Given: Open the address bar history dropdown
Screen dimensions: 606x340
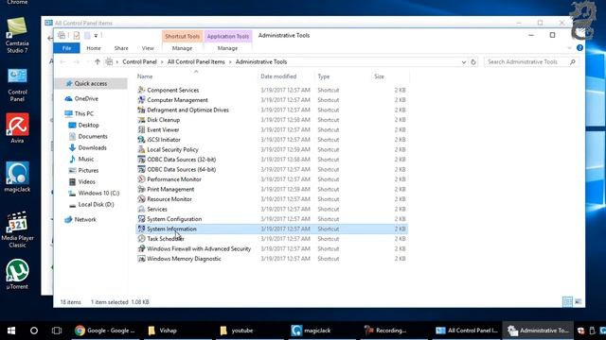Looking at the screenshot, I should point(463,61).
